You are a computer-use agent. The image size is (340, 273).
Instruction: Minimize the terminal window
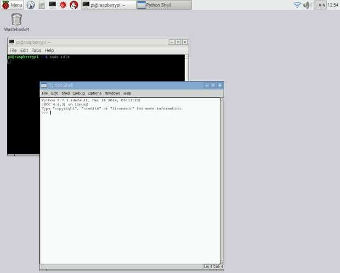tap(172, 42)
